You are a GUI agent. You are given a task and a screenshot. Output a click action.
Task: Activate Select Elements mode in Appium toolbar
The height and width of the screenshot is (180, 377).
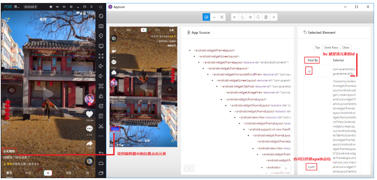coord(206,17)
